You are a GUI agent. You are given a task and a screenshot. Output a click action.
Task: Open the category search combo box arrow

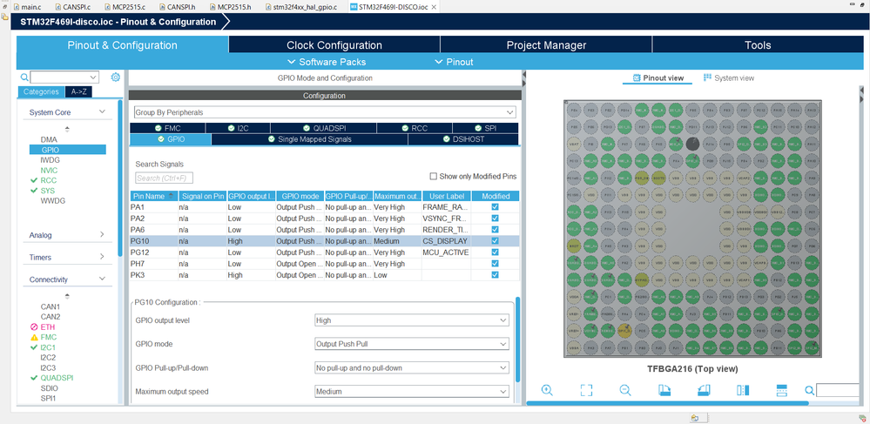point(92,77)
